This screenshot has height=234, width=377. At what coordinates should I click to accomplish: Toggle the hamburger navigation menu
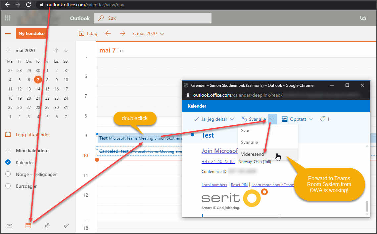[x=8, y=33]
